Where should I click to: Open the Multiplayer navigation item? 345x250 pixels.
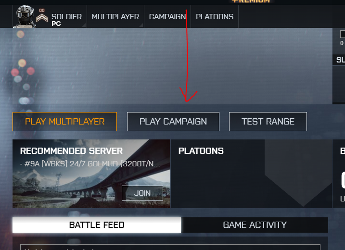115,17
